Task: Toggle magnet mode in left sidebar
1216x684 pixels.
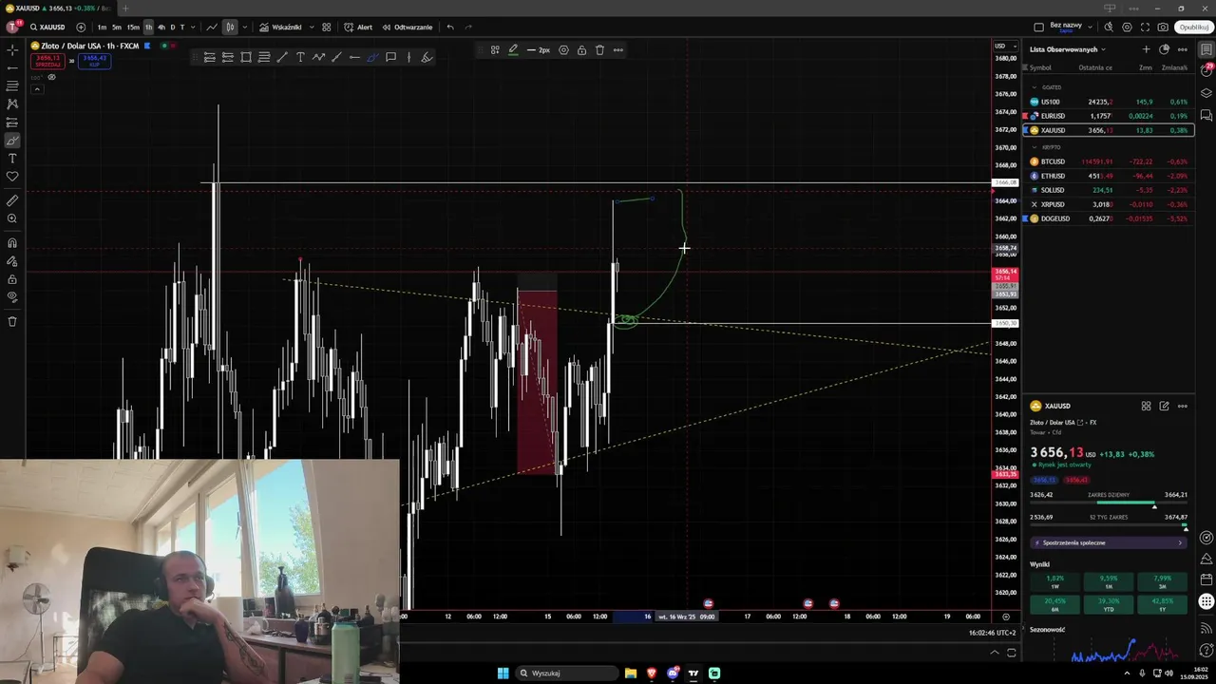Action: click(x=12, y=243)
